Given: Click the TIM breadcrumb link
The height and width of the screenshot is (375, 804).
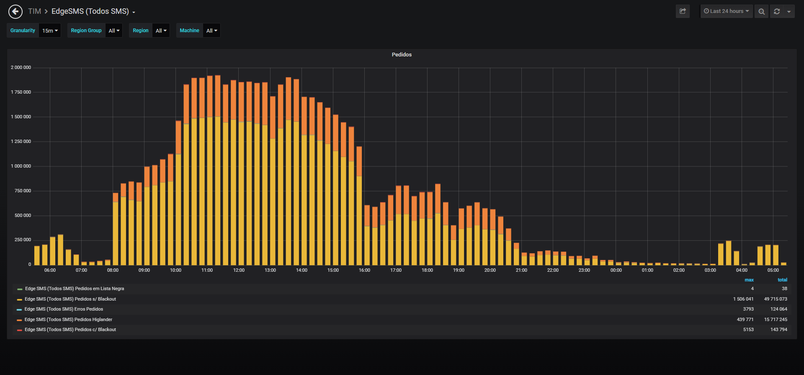Looking at the screenshot, I should pos(34,11).
